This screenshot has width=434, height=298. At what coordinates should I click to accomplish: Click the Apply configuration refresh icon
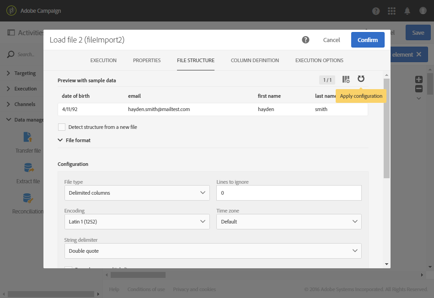361,79
